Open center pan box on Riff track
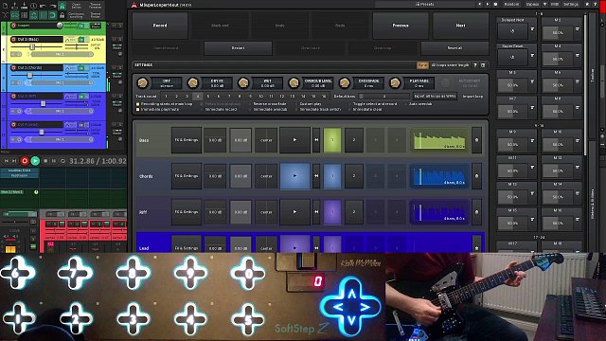This screenshot has height=341, width=606. (266, 212)
